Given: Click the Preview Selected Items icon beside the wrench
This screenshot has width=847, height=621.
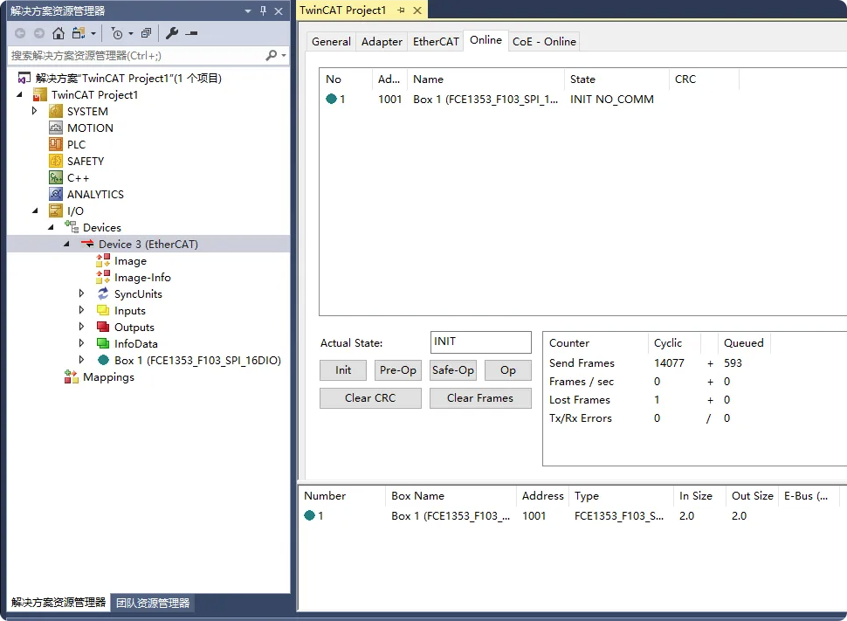Looking at the screenshot, I should [192, 33].
